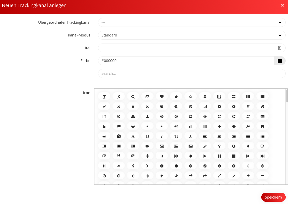Select the heart icon in picker
The image size is (288, 204).
coord(162,97)
